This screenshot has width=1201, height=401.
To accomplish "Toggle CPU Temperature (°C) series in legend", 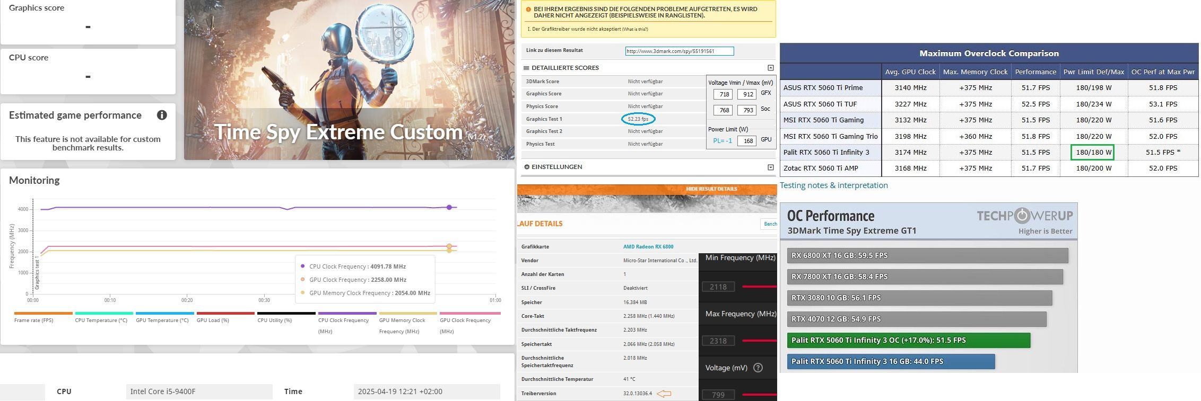I will (x=104, y=317).
